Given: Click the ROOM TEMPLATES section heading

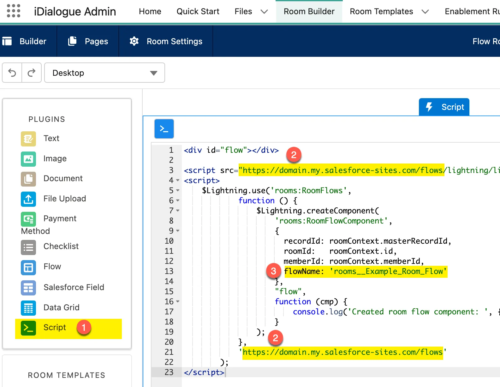Looking at the screenshot, I should click(x=67, y=375).
